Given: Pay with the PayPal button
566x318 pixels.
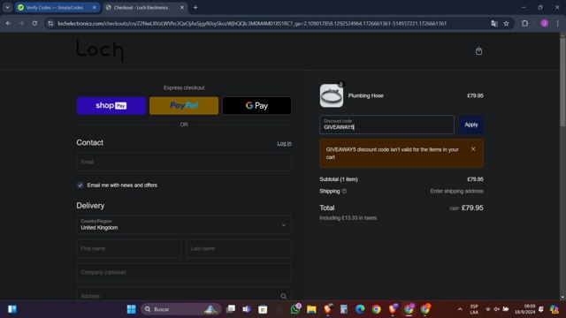Looking at the screenshot, I should [x=184, y=106].
